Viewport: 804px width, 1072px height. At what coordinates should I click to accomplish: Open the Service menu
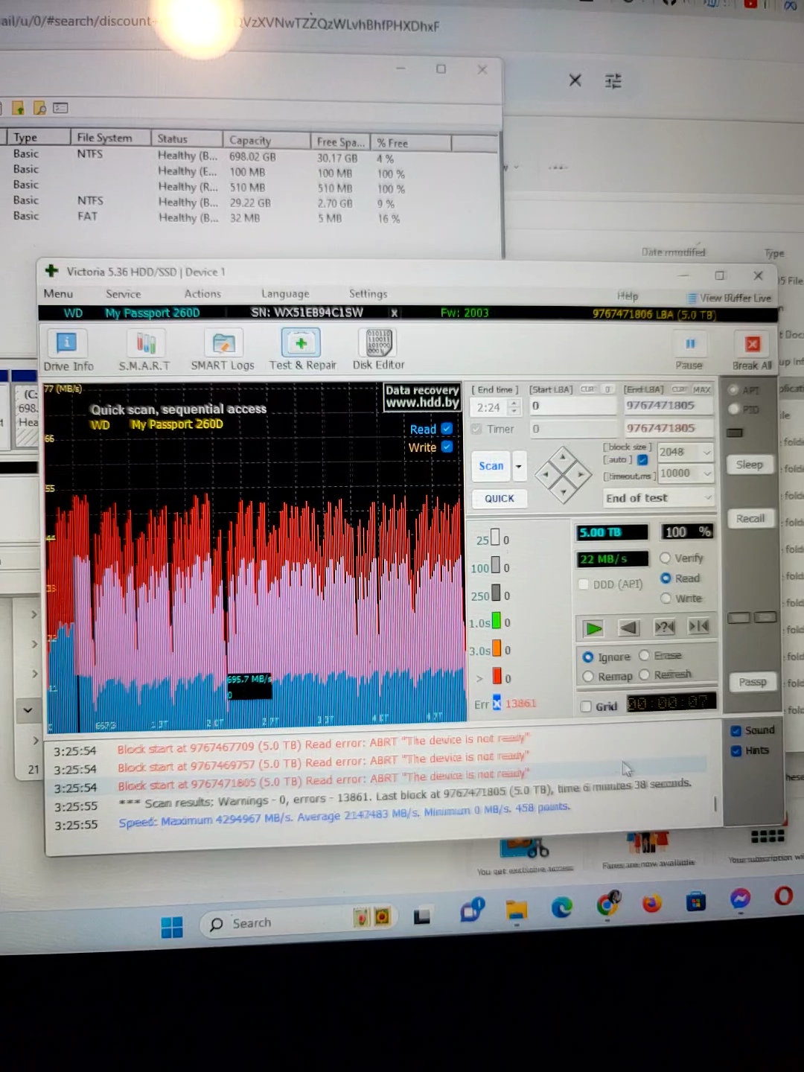coord(123,294)
